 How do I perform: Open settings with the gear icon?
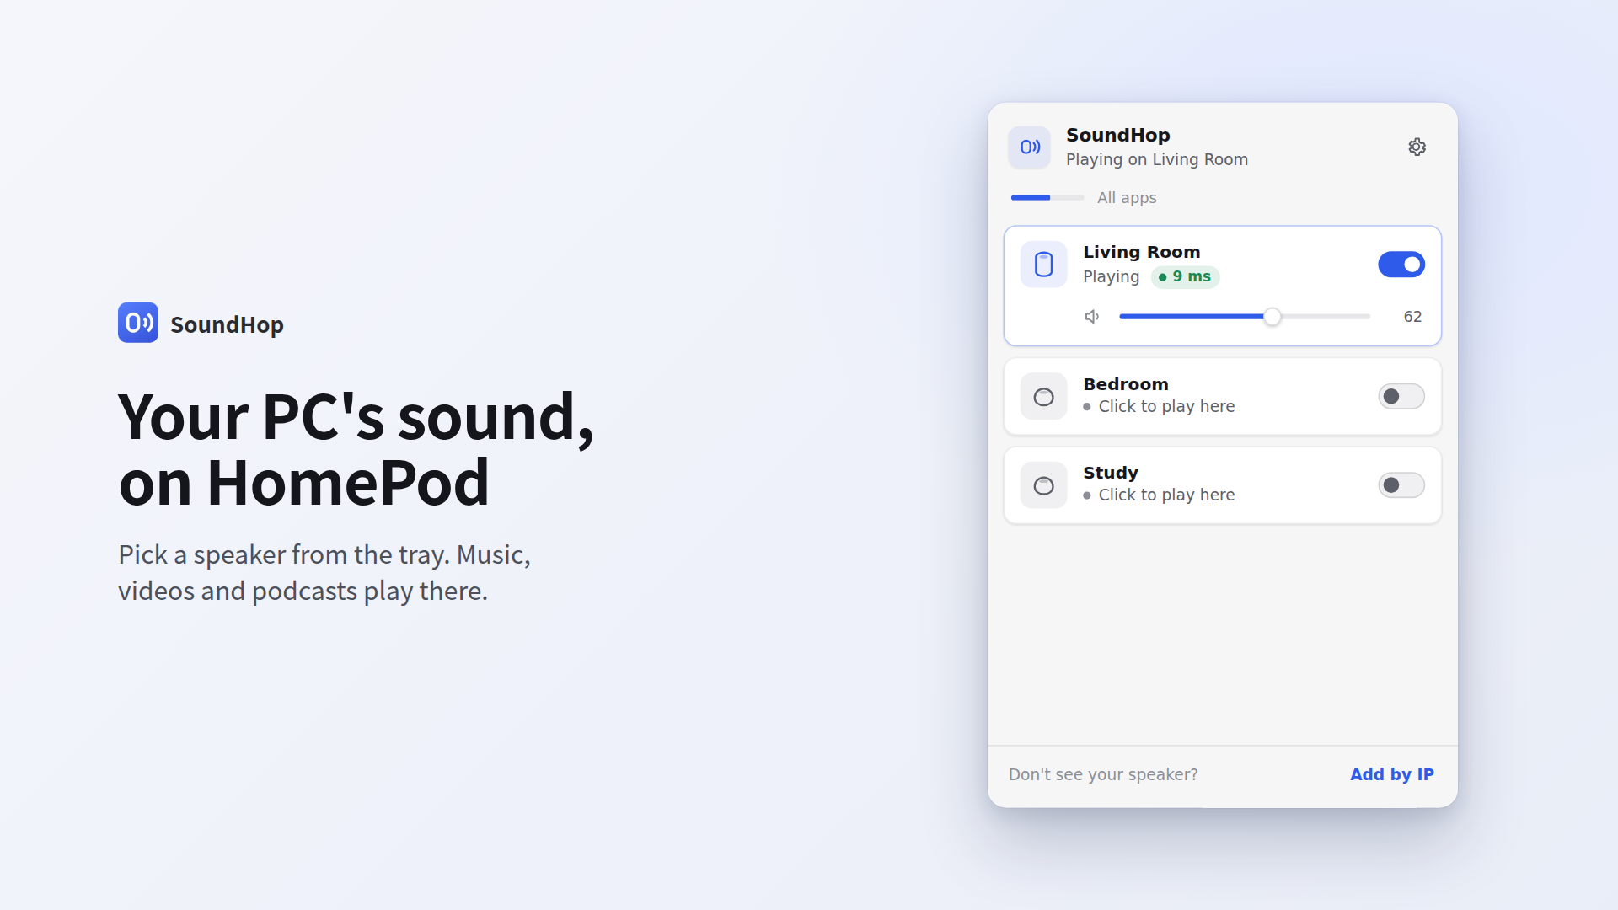point(1417,147)
